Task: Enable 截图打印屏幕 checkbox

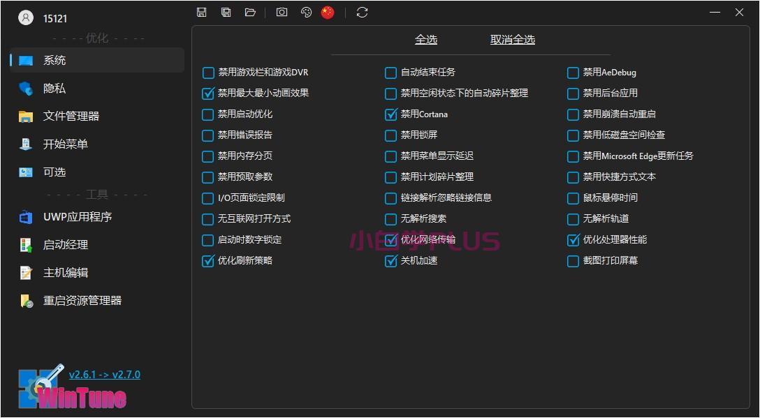Action: point(573,261)
